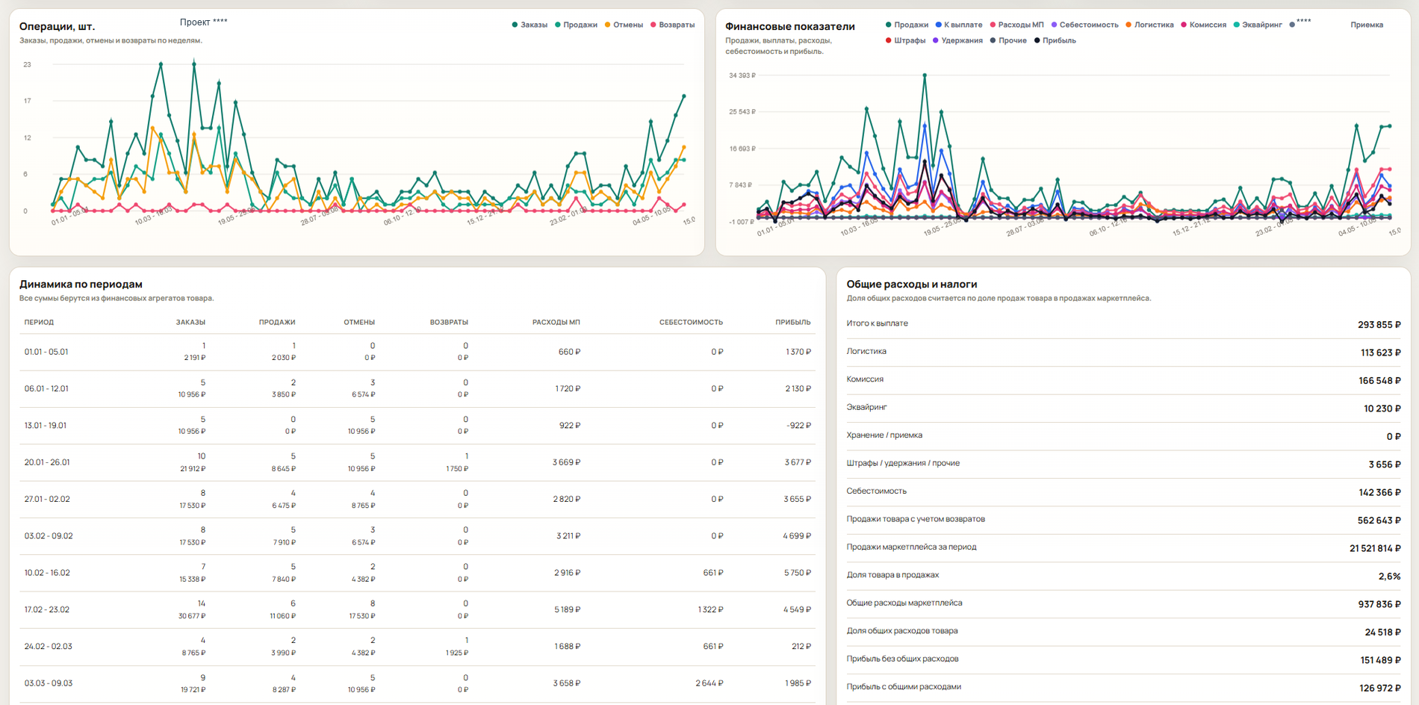Click the 34 393 ₽ axis label
Image resolution: width=1419 pixels, height=705 pixels.
pyautogui.click(x=742, y=75)
